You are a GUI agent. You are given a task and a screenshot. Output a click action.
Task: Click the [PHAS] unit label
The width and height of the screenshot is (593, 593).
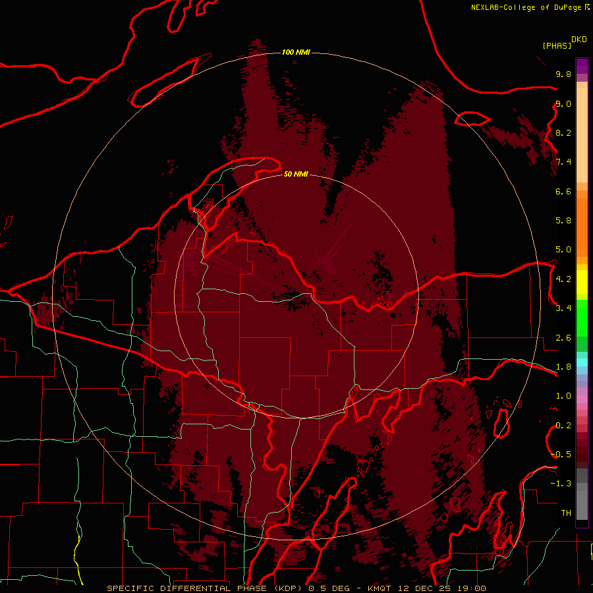coord(557,45)
